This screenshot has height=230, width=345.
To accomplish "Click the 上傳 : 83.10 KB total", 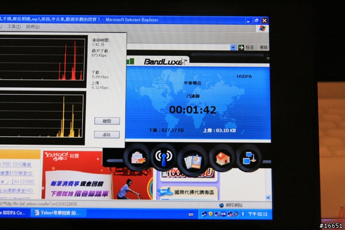I will pos(219,130).
